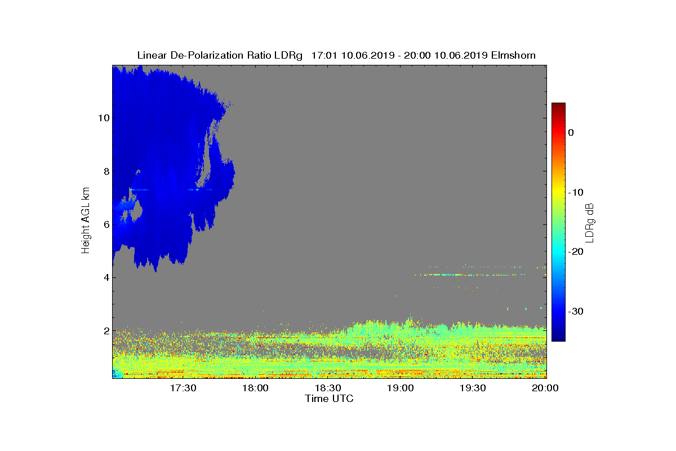Click the 19:00 time axis label
676x451 pixels.
(x=402, y=388)
